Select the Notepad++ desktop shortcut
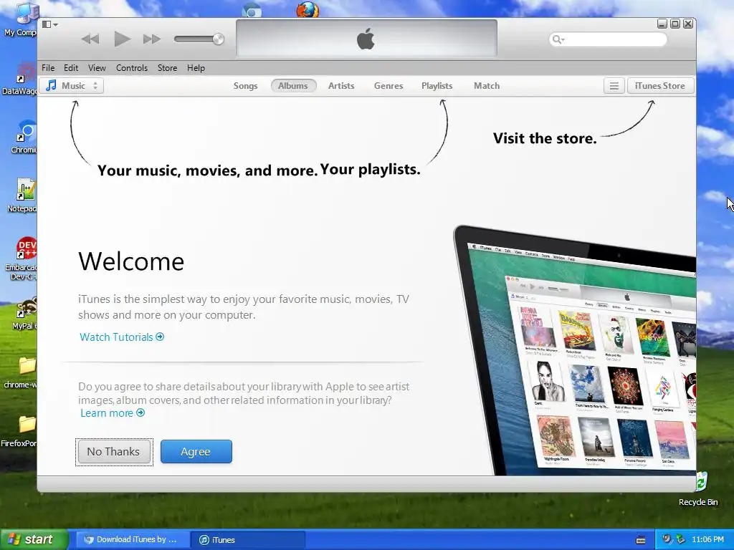Image resolution: width=734 pixels, height=550 pixels. pyautogui.click(x=22, y=196)
